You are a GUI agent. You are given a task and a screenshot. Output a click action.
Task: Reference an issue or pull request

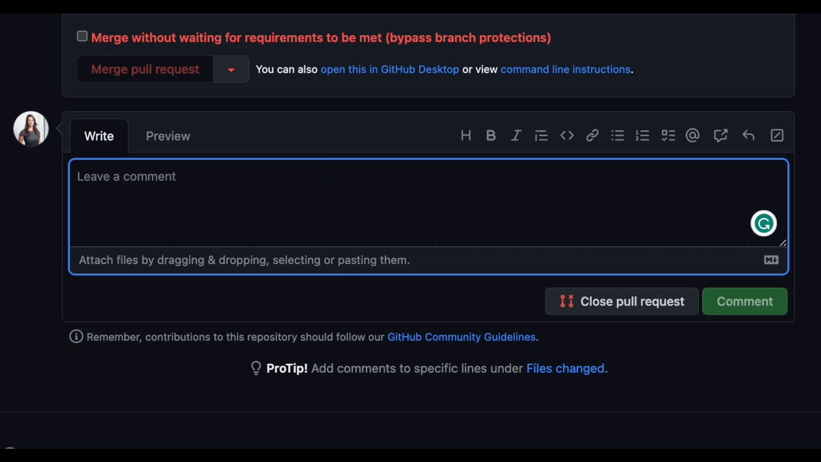click(x=721, y=136)
